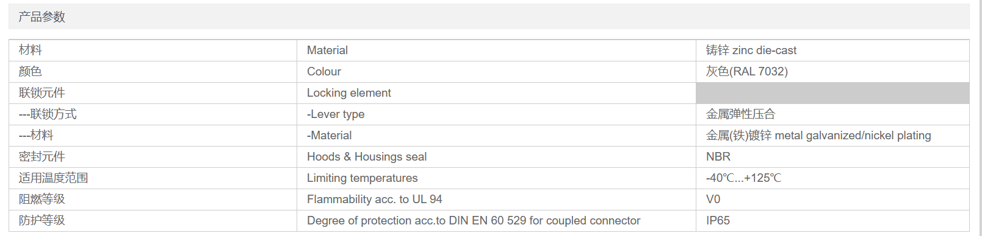
Task: Select the 铸锌 zinc die-cast value
Action: click(x=751, y=50)
